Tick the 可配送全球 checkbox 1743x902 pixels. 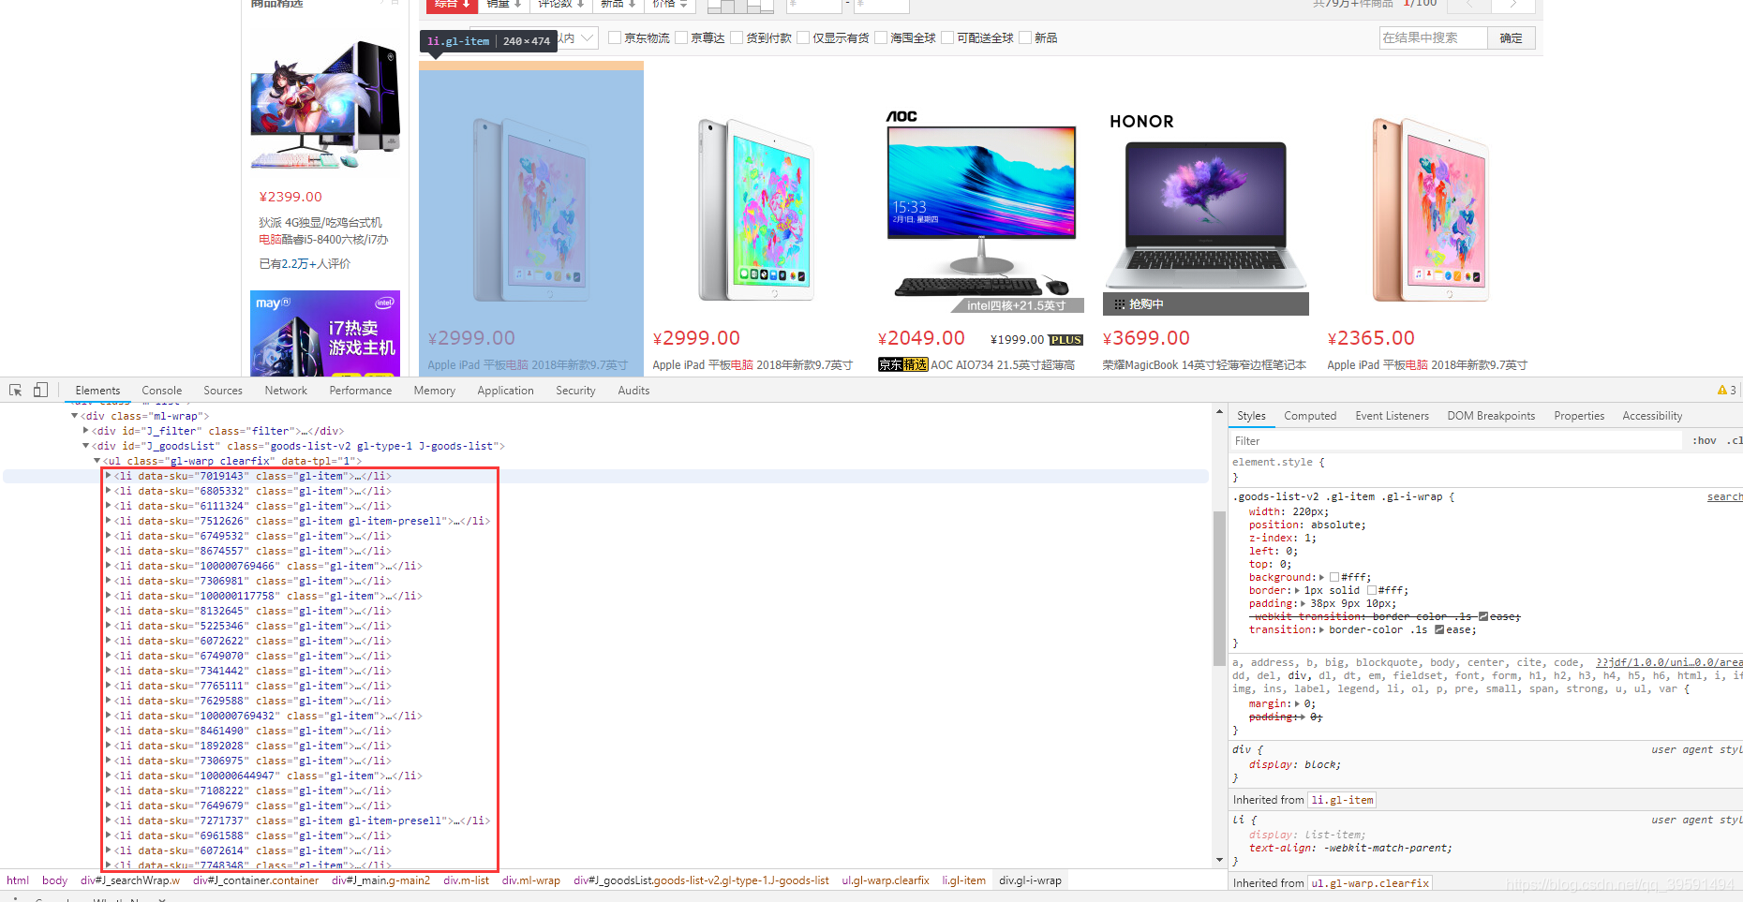(x=947, y=37)
